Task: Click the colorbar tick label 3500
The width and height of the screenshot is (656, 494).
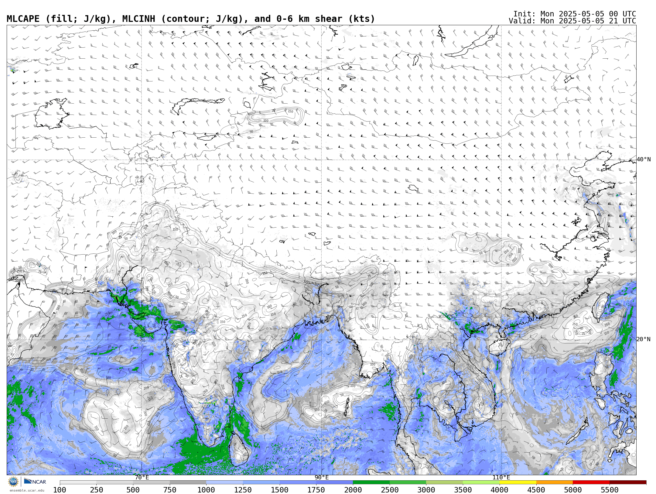Action: pos(463,490)
